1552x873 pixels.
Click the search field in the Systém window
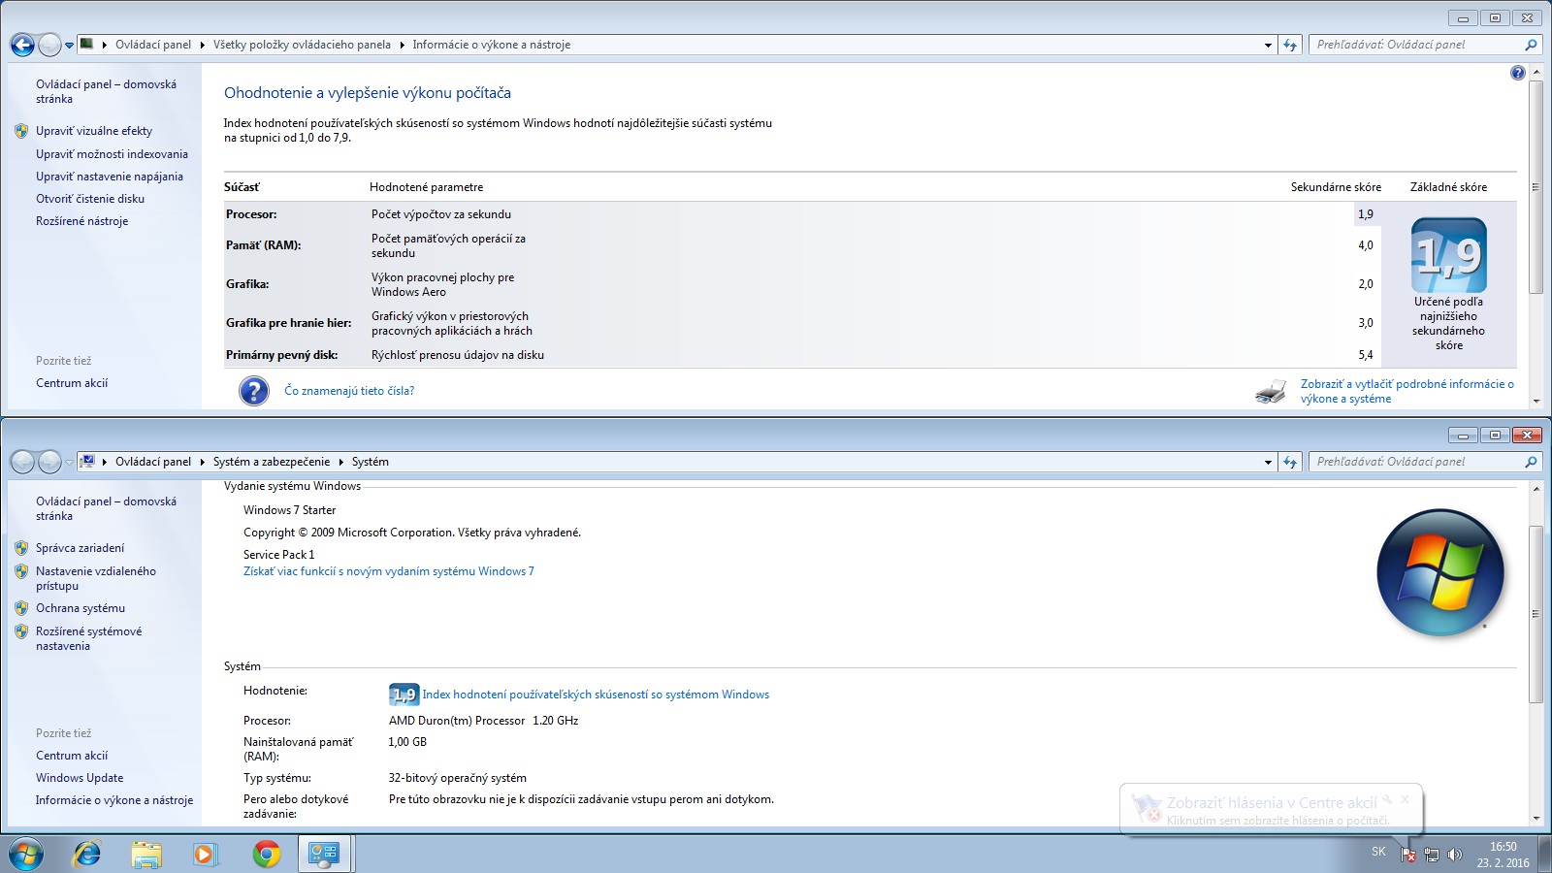click(1416, 462)
